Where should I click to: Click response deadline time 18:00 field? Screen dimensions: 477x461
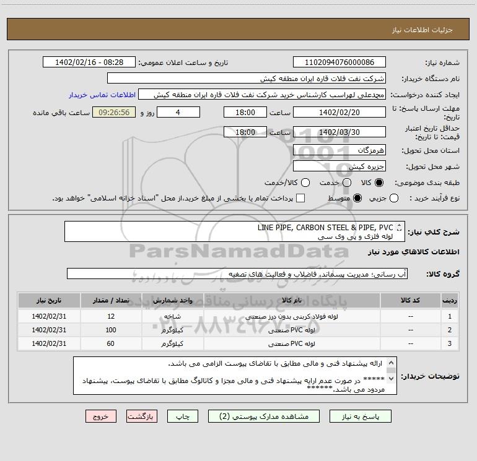point(245,112)
